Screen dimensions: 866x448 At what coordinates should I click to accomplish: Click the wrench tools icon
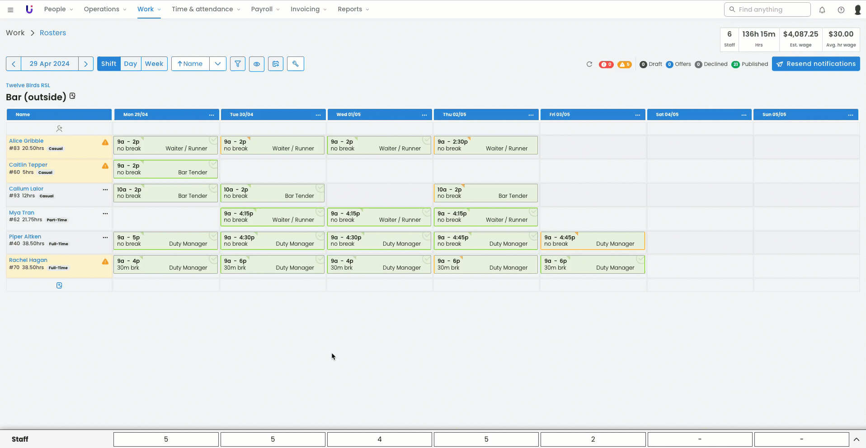click(x=296, y=64)
